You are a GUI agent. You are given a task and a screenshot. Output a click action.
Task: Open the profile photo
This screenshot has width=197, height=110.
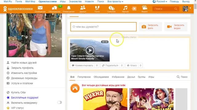tap(34, 35)
